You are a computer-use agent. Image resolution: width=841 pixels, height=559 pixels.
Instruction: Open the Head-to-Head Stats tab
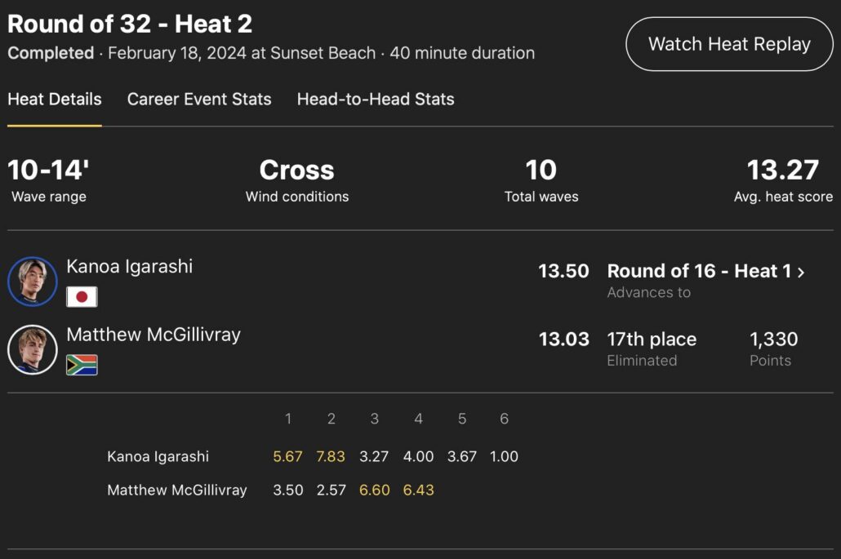376,100
